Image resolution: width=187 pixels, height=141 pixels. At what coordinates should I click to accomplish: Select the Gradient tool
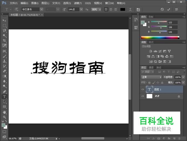[4, 76]
